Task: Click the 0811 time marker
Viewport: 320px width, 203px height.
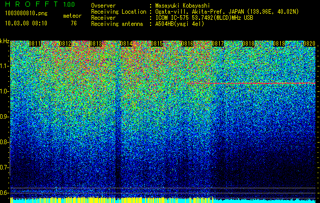Action: click(35, 44)
